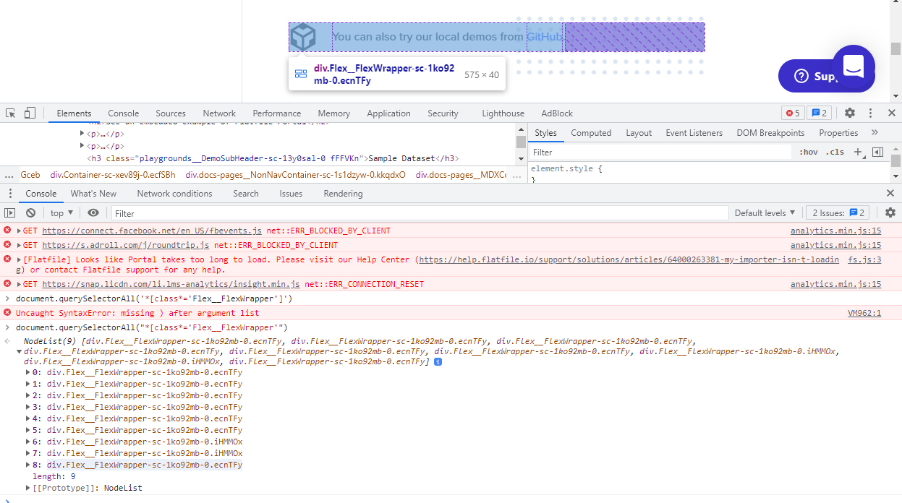Open the VM962:1 source link
The height and width of the screenshot is (503, 902).
click(x=864, y=314)
